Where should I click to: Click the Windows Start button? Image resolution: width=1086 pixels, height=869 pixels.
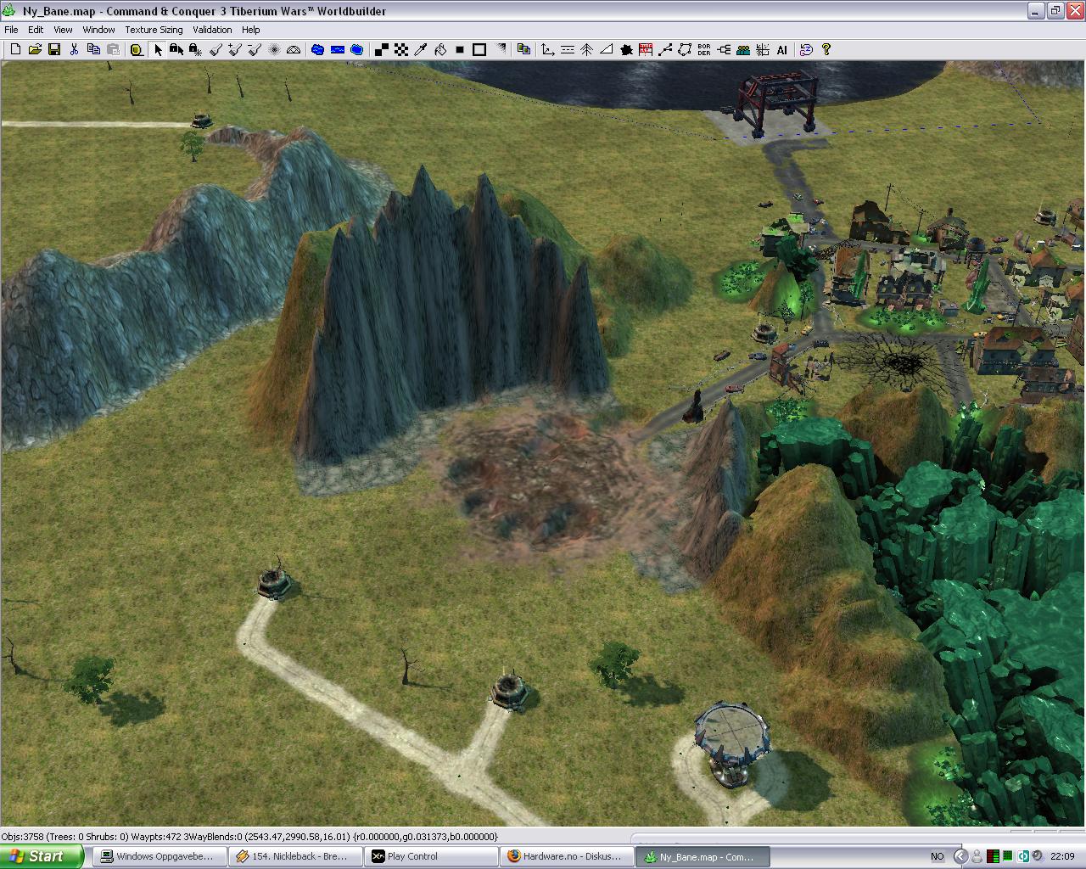click(x=42, y=856)
